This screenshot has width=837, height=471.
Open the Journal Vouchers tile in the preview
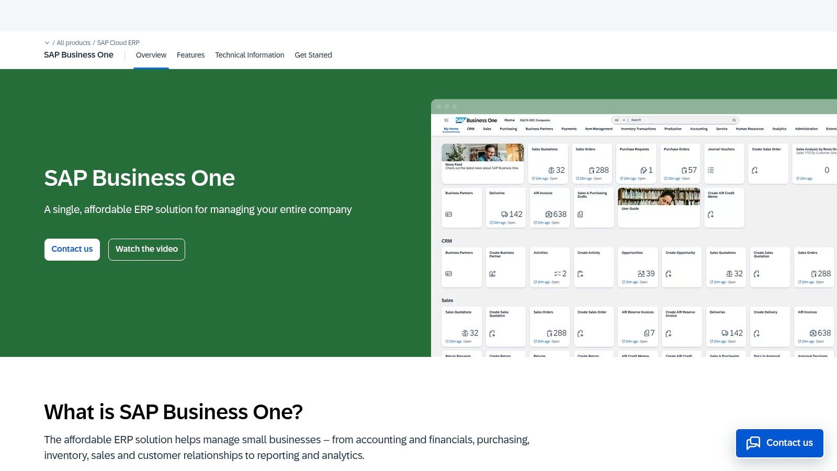click(x=724, y=164)
